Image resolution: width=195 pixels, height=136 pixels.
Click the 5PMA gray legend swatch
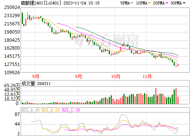(132, 3)
